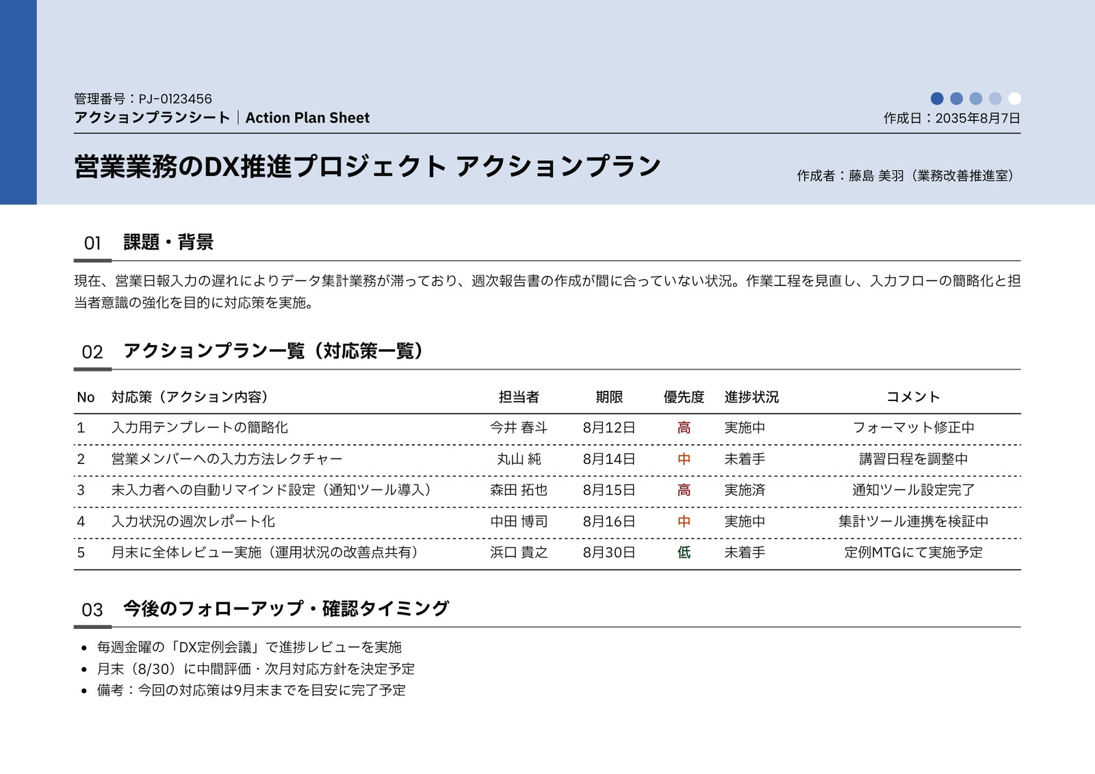Click comment 定例MTGにて実施予定
This screenshot has height=774, width=1095.
(914, 552)
